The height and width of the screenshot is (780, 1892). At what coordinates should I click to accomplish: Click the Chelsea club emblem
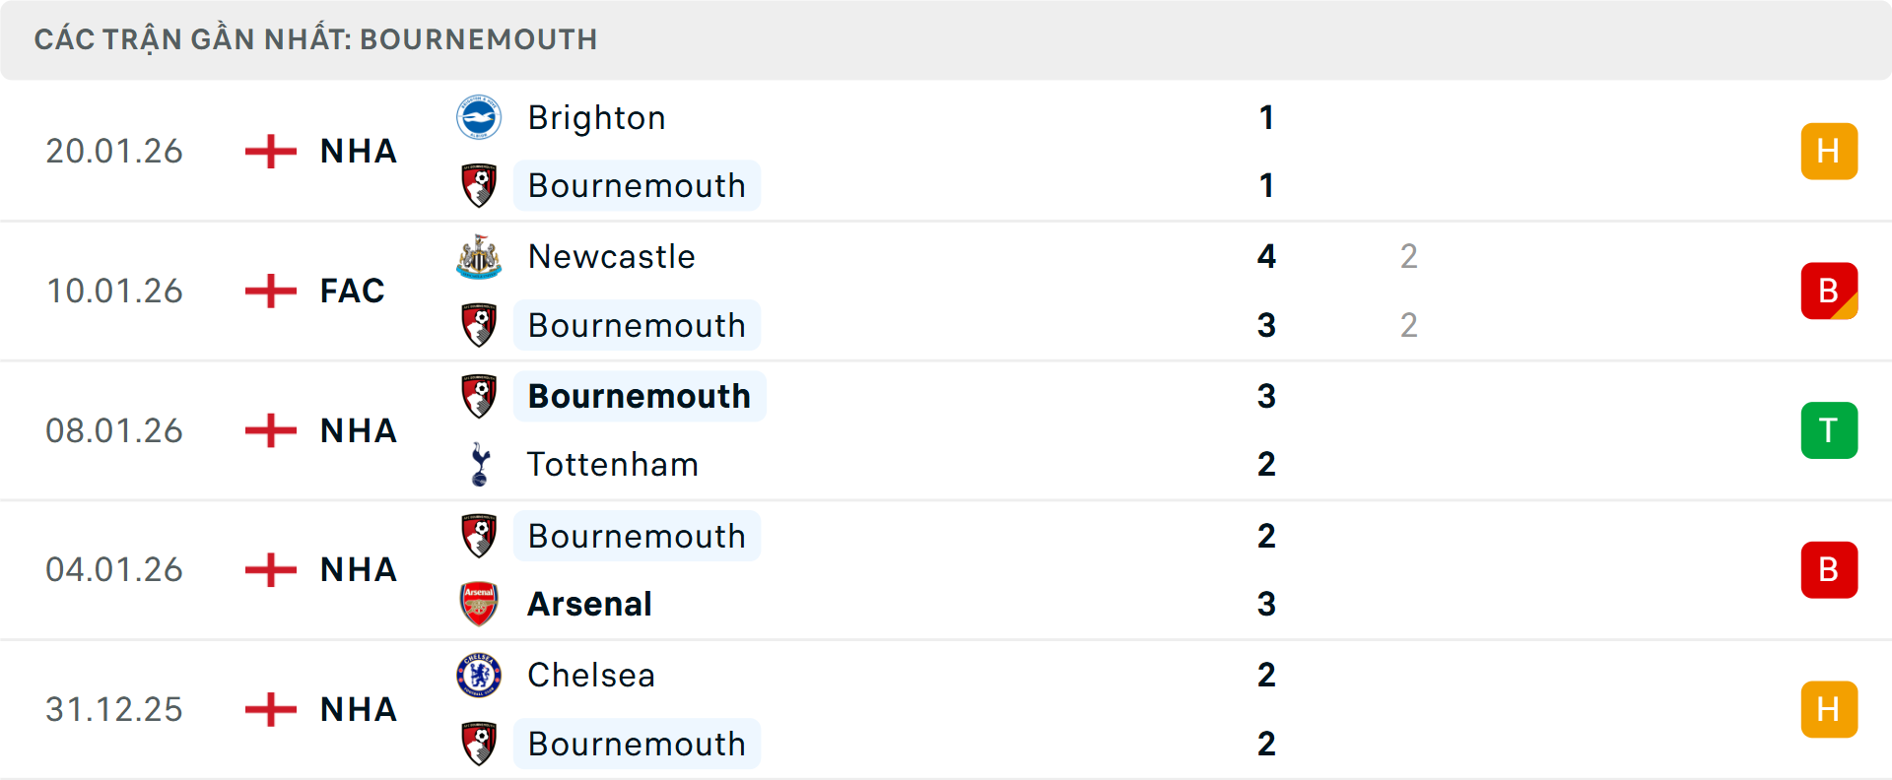point(479,676)
